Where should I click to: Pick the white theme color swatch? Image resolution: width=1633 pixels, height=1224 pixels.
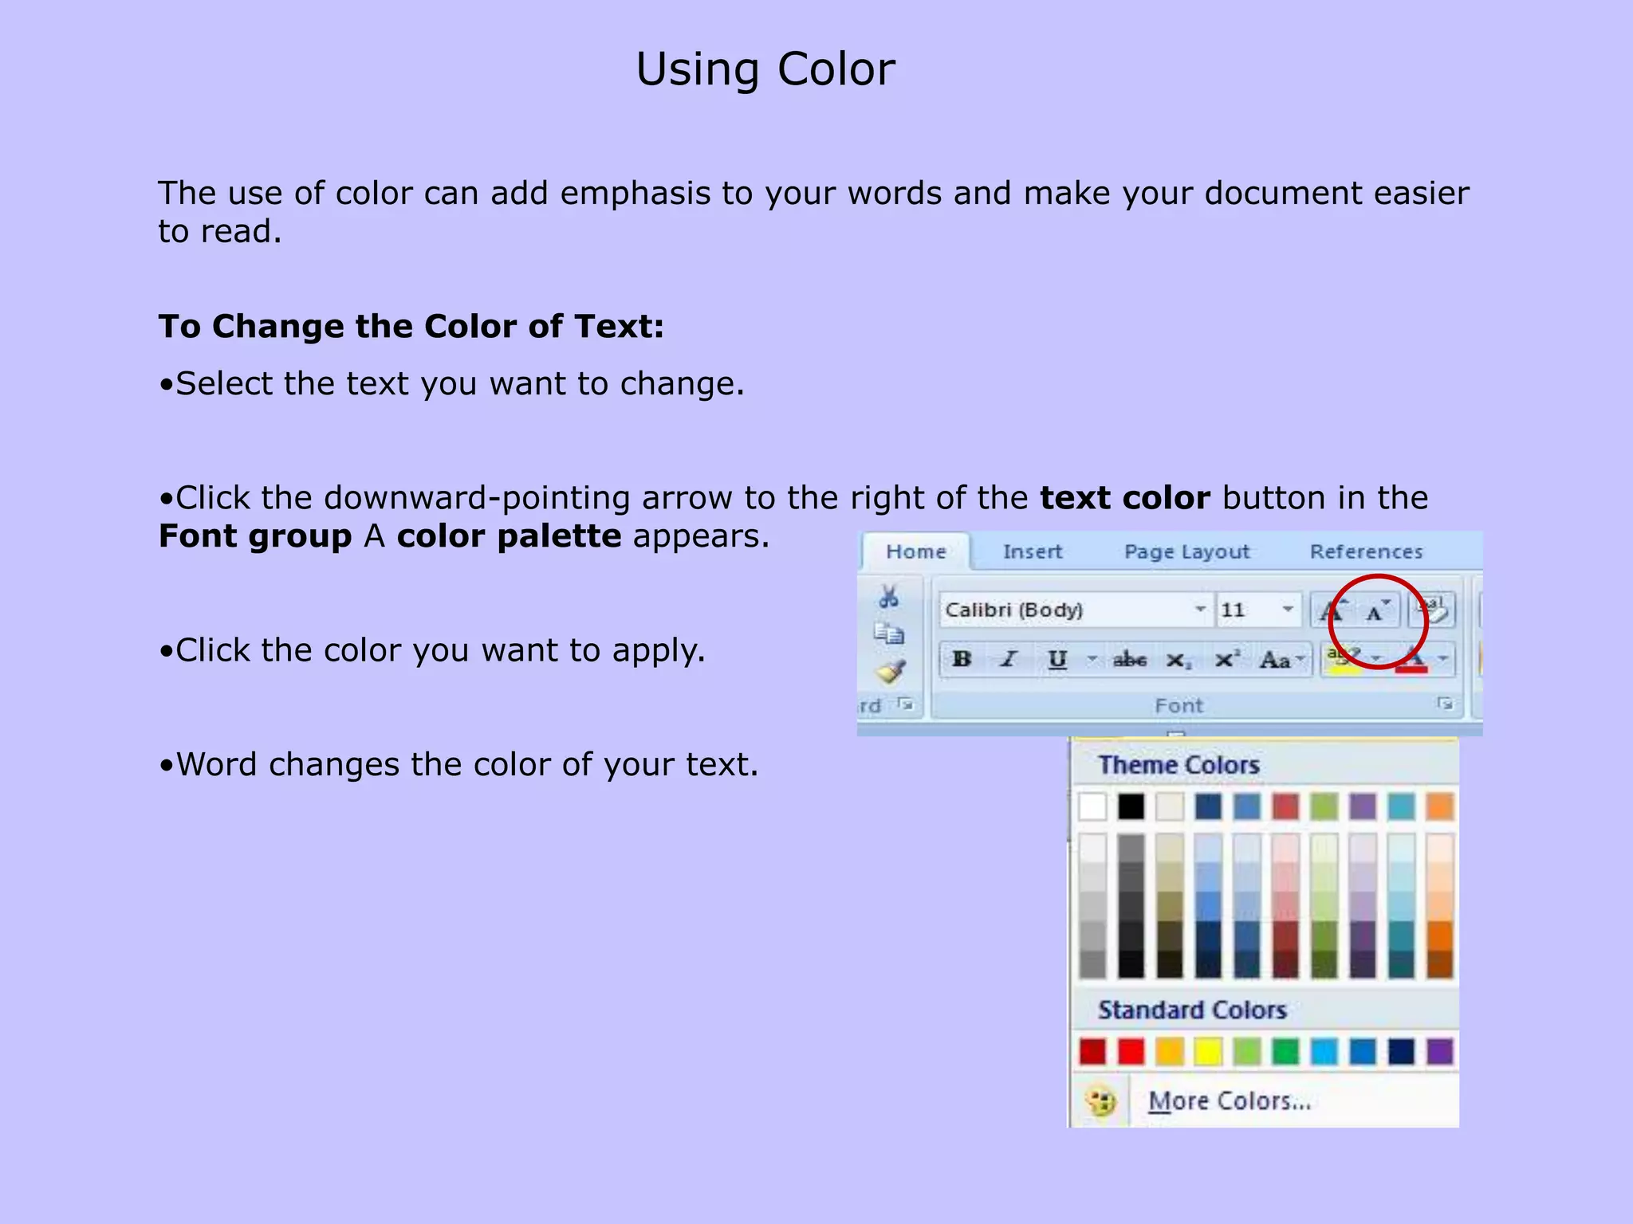[x=1093, y=806]
